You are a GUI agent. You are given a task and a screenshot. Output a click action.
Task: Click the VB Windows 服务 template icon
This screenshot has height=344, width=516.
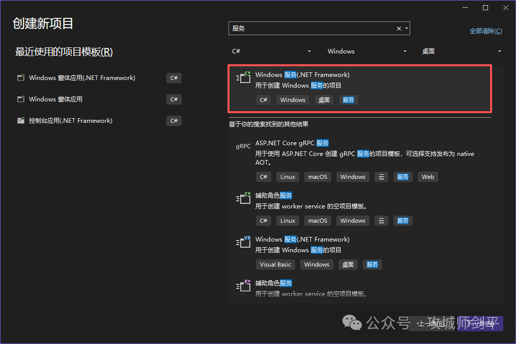pyautogui.click(x=243, y=242)
